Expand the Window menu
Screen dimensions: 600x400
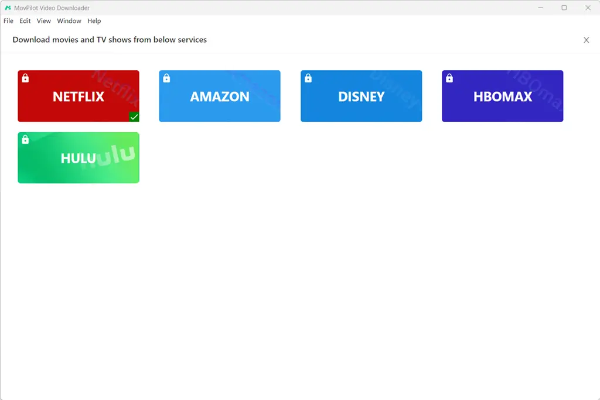point(69,21)
